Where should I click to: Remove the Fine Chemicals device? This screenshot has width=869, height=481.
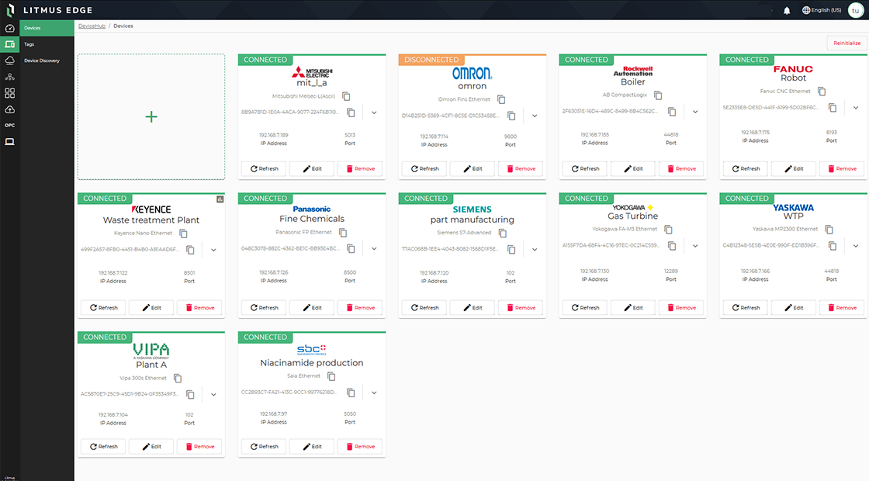click(x=360, y=307)
